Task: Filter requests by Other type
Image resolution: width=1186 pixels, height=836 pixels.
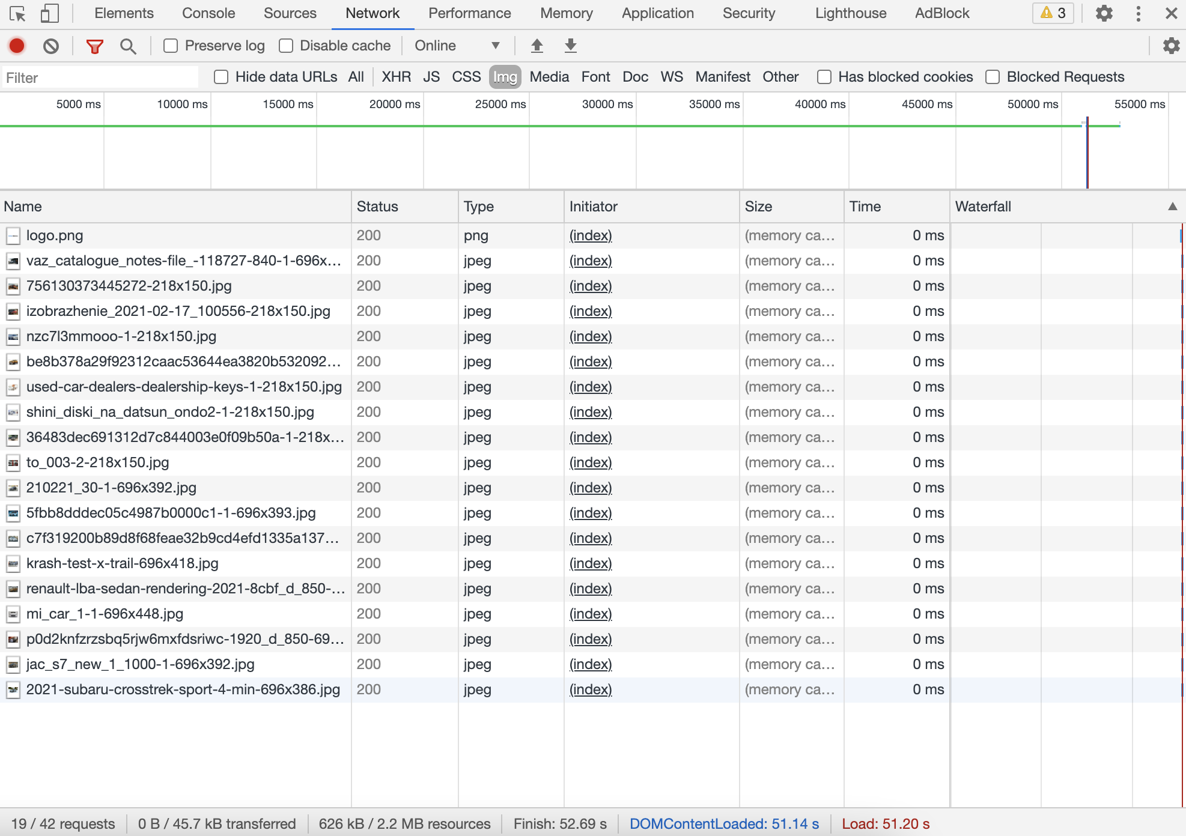Action: click(780, 77)
